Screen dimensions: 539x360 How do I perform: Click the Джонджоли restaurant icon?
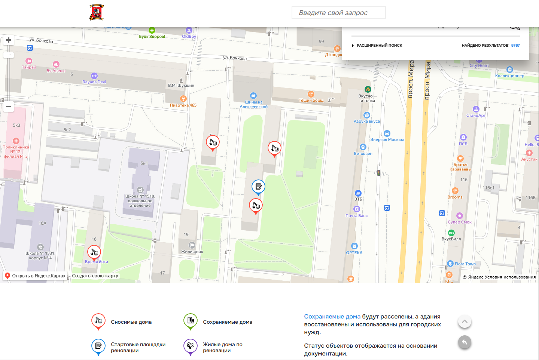[337, 49]
